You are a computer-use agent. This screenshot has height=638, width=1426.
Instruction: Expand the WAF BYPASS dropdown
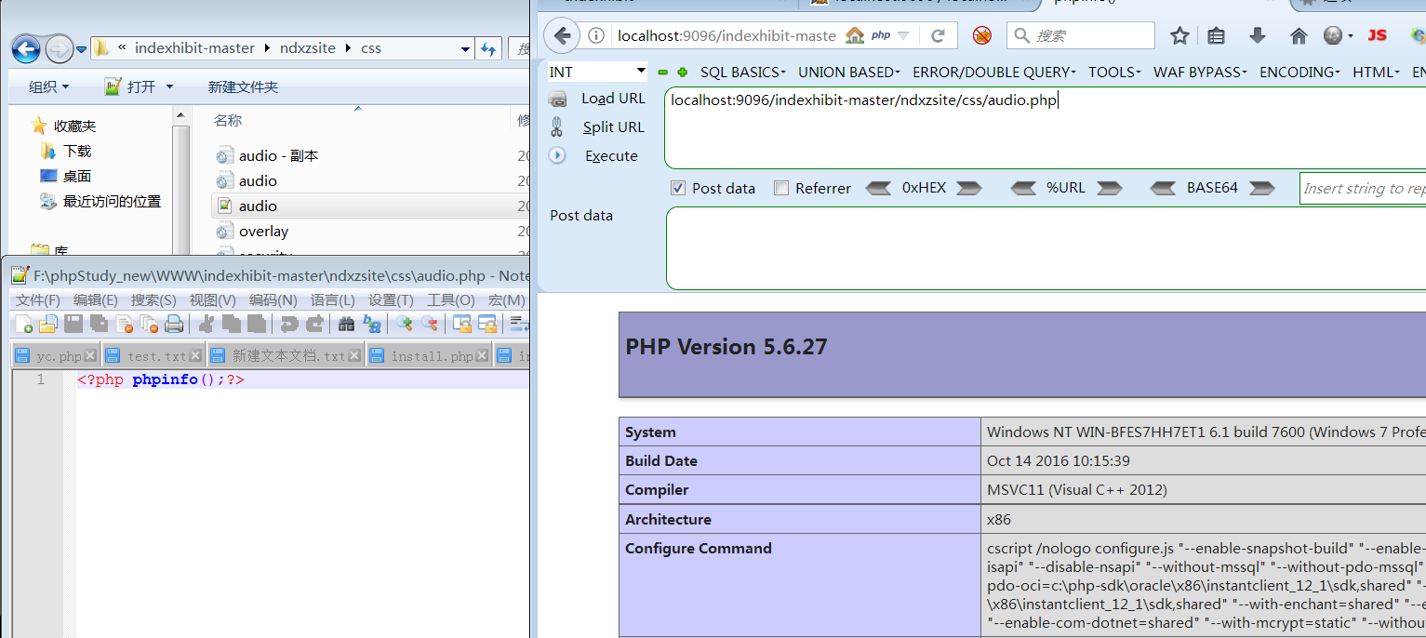pos(1201,72)
